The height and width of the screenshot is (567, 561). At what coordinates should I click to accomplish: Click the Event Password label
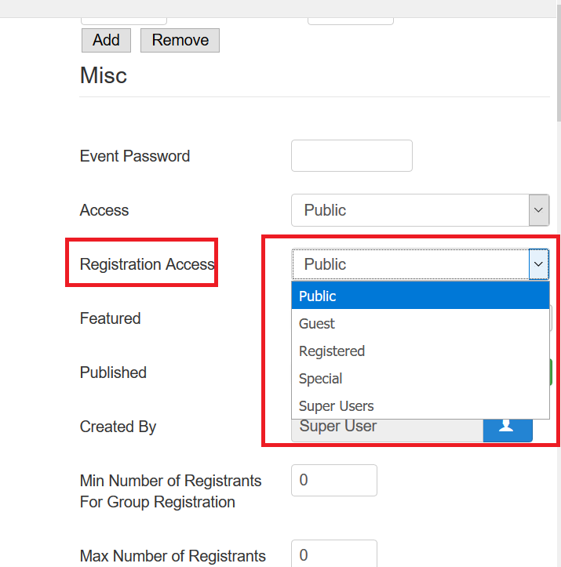click(x=134, y=156)
